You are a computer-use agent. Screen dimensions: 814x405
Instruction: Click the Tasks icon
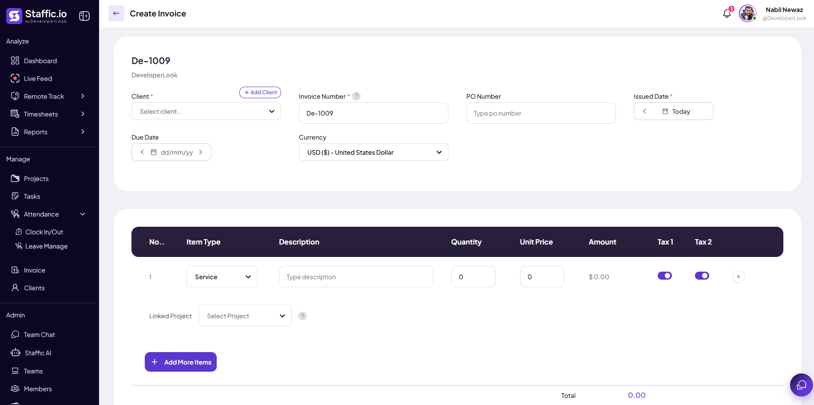tap(15, 196)
